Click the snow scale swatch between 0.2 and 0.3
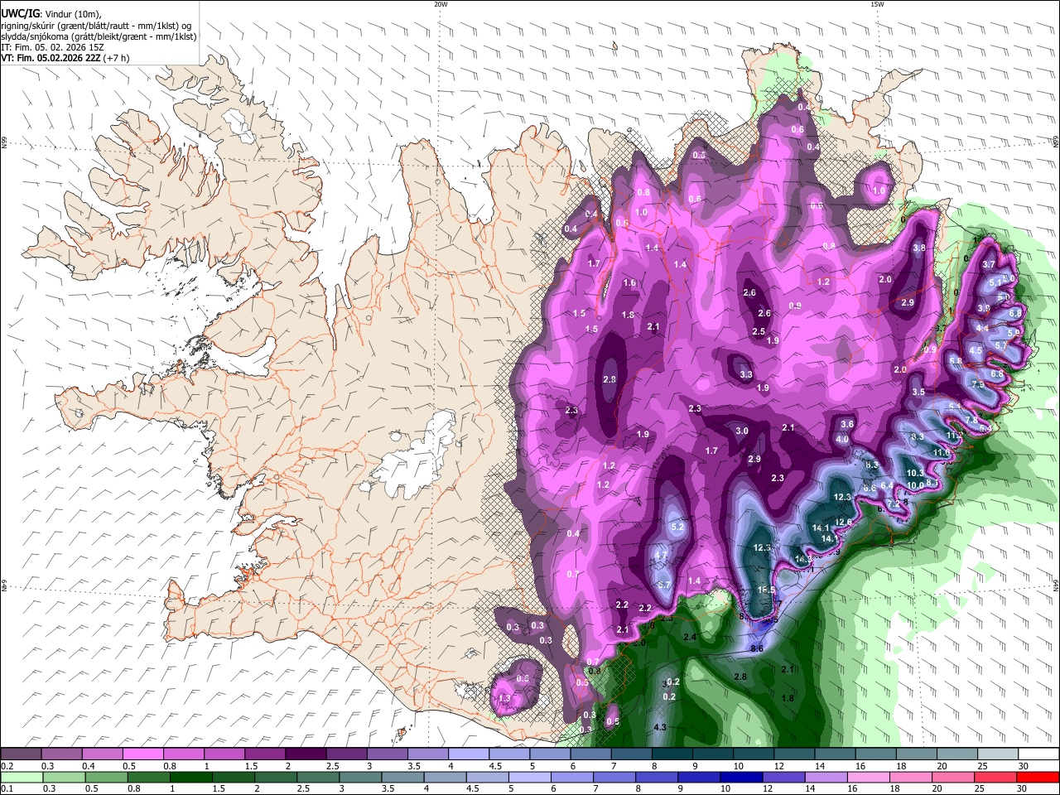 point(21,754)
